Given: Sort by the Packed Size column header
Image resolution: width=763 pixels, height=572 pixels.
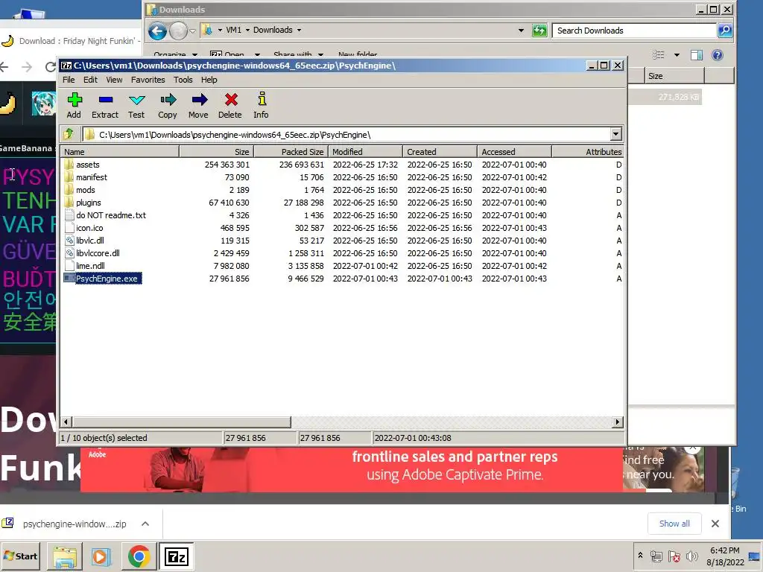Looking at the screenshot, I should (x=291, y=152).
